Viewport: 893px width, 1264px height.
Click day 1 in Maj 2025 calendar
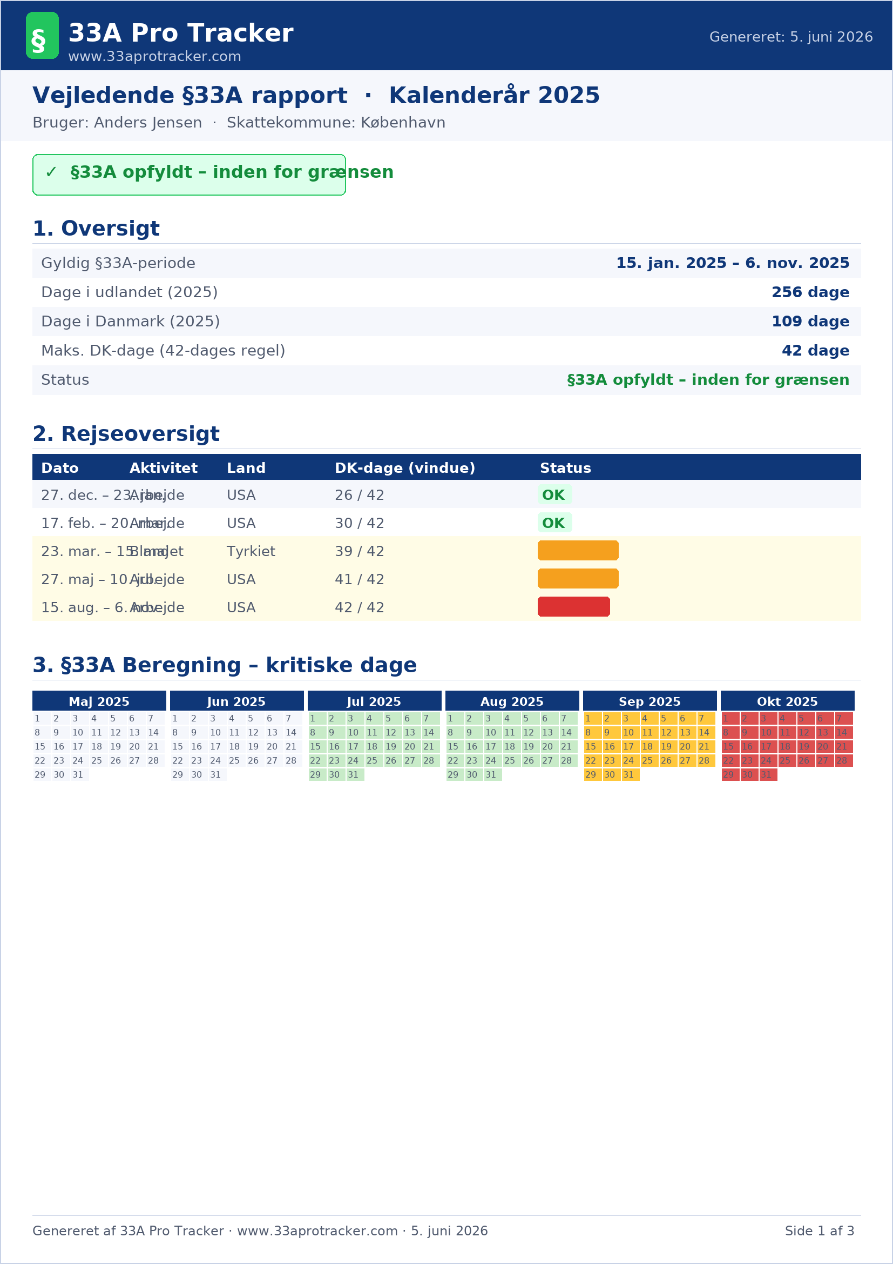[x=42, y=719]
